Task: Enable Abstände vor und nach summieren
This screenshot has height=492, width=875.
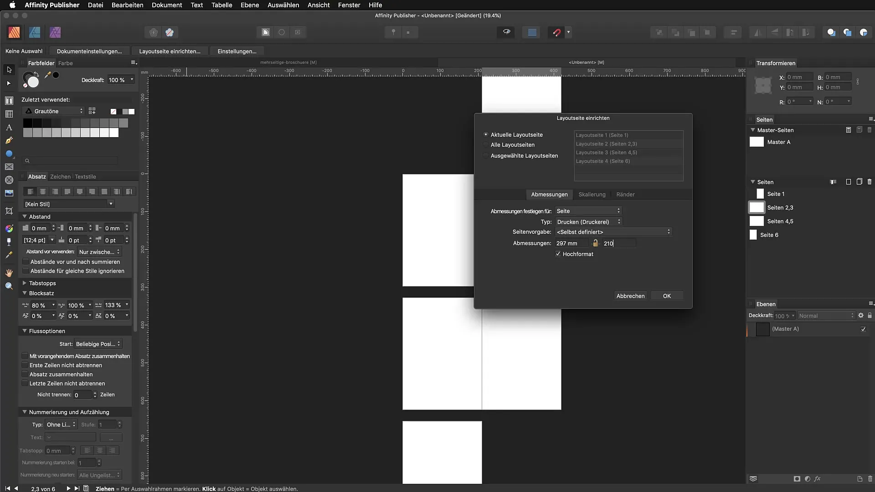Action: pyautogui.click(x=26, y=261)
